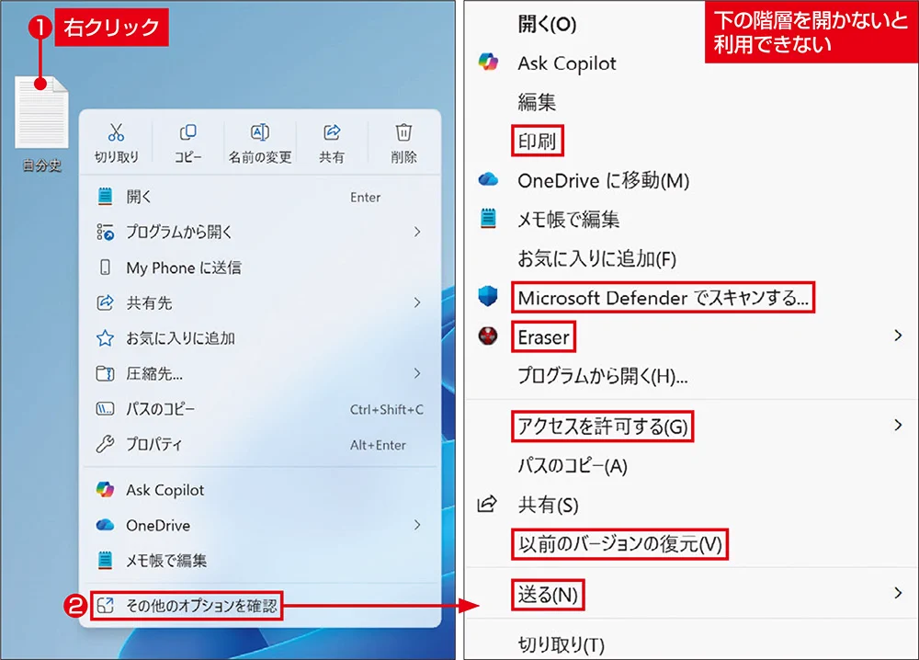Expand the 圧縮先... submenu arrow
The height and width of the screenshot is (660, 919).
click(x=416, y=373)
